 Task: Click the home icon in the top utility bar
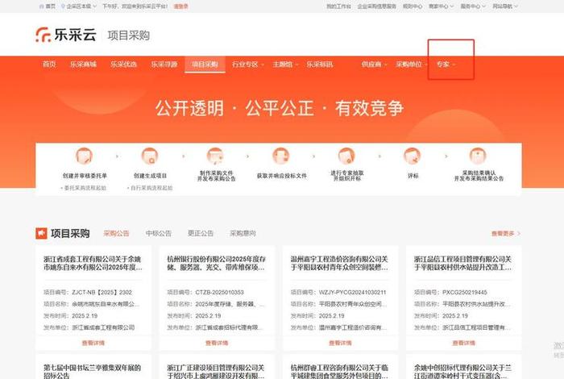pos(41,6)
